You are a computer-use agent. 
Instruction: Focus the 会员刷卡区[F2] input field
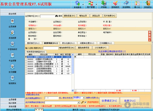click(x=48, y=16)
